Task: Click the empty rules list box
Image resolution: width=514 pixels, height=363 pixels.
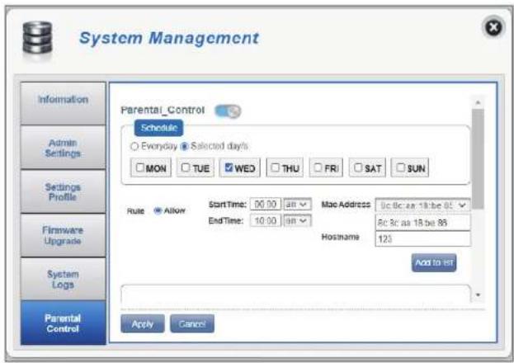Action: coord(295,295)
